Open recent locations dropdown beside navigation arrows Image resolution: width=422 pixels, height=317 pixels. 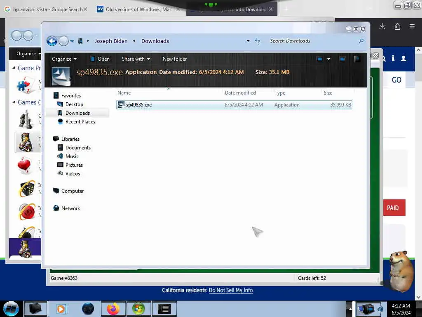pyautogui.click(x=72, y=41)
